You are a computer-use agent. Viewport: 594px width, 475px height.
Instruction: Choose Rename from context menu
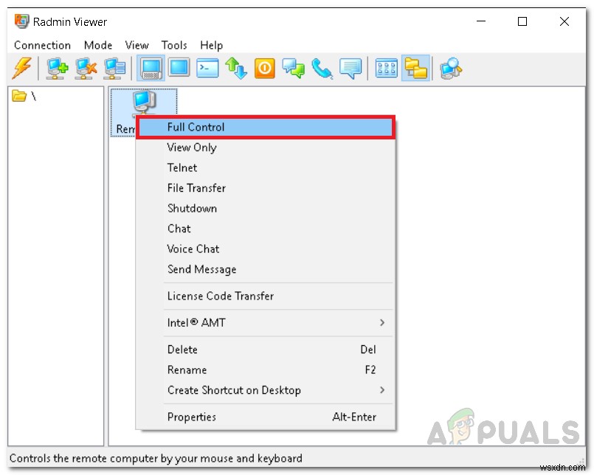[x=265, y=370]
